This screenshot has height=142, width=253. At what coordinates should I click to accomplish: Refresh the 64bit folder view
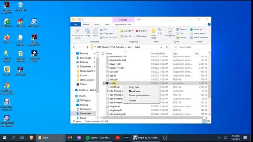pyautogui.click(x=167, y=47)
